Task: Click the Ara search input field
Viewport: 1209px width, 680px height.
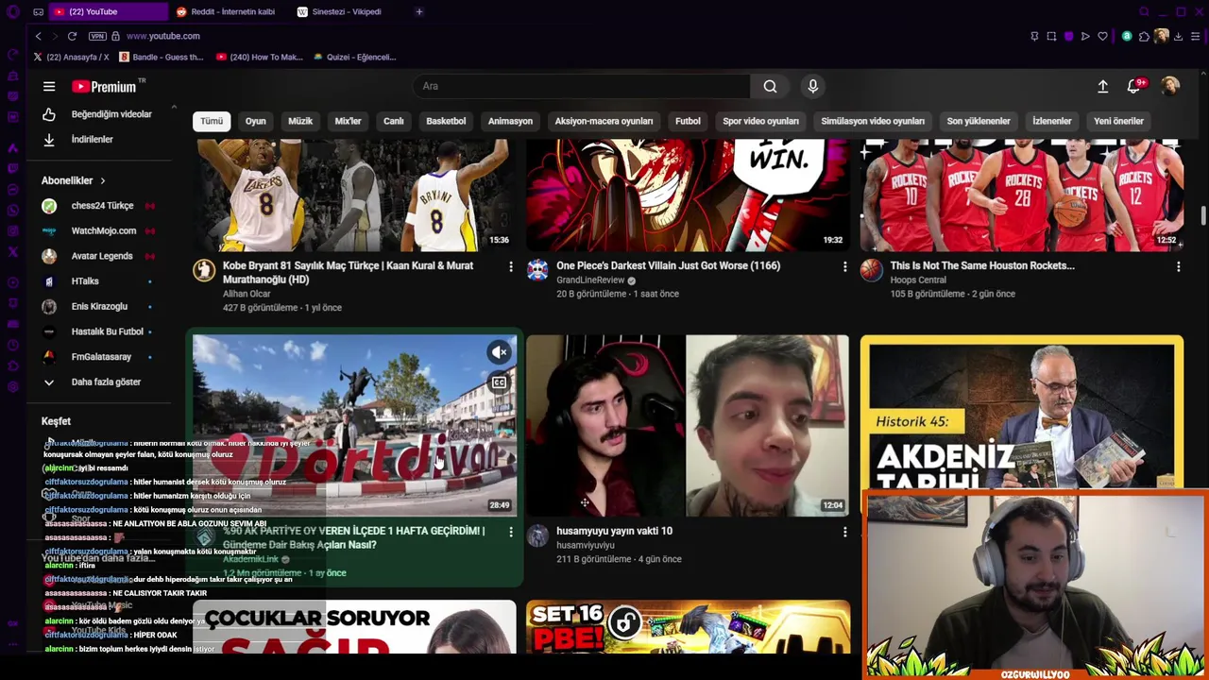Action: pos(581,86)
